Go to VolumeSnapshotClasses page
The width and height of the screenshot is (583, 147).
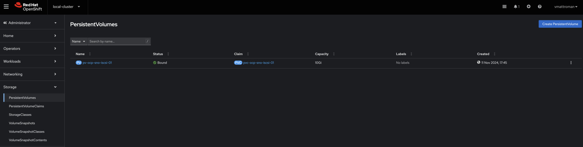coord(26,132)
